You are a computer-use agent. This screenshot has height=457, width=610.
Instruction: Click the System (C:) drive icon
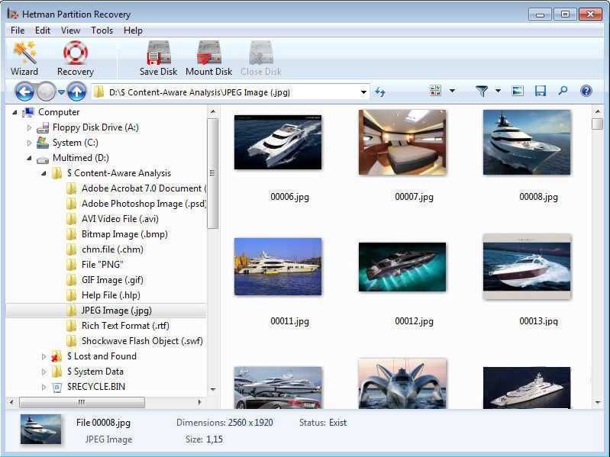point(43,143)
